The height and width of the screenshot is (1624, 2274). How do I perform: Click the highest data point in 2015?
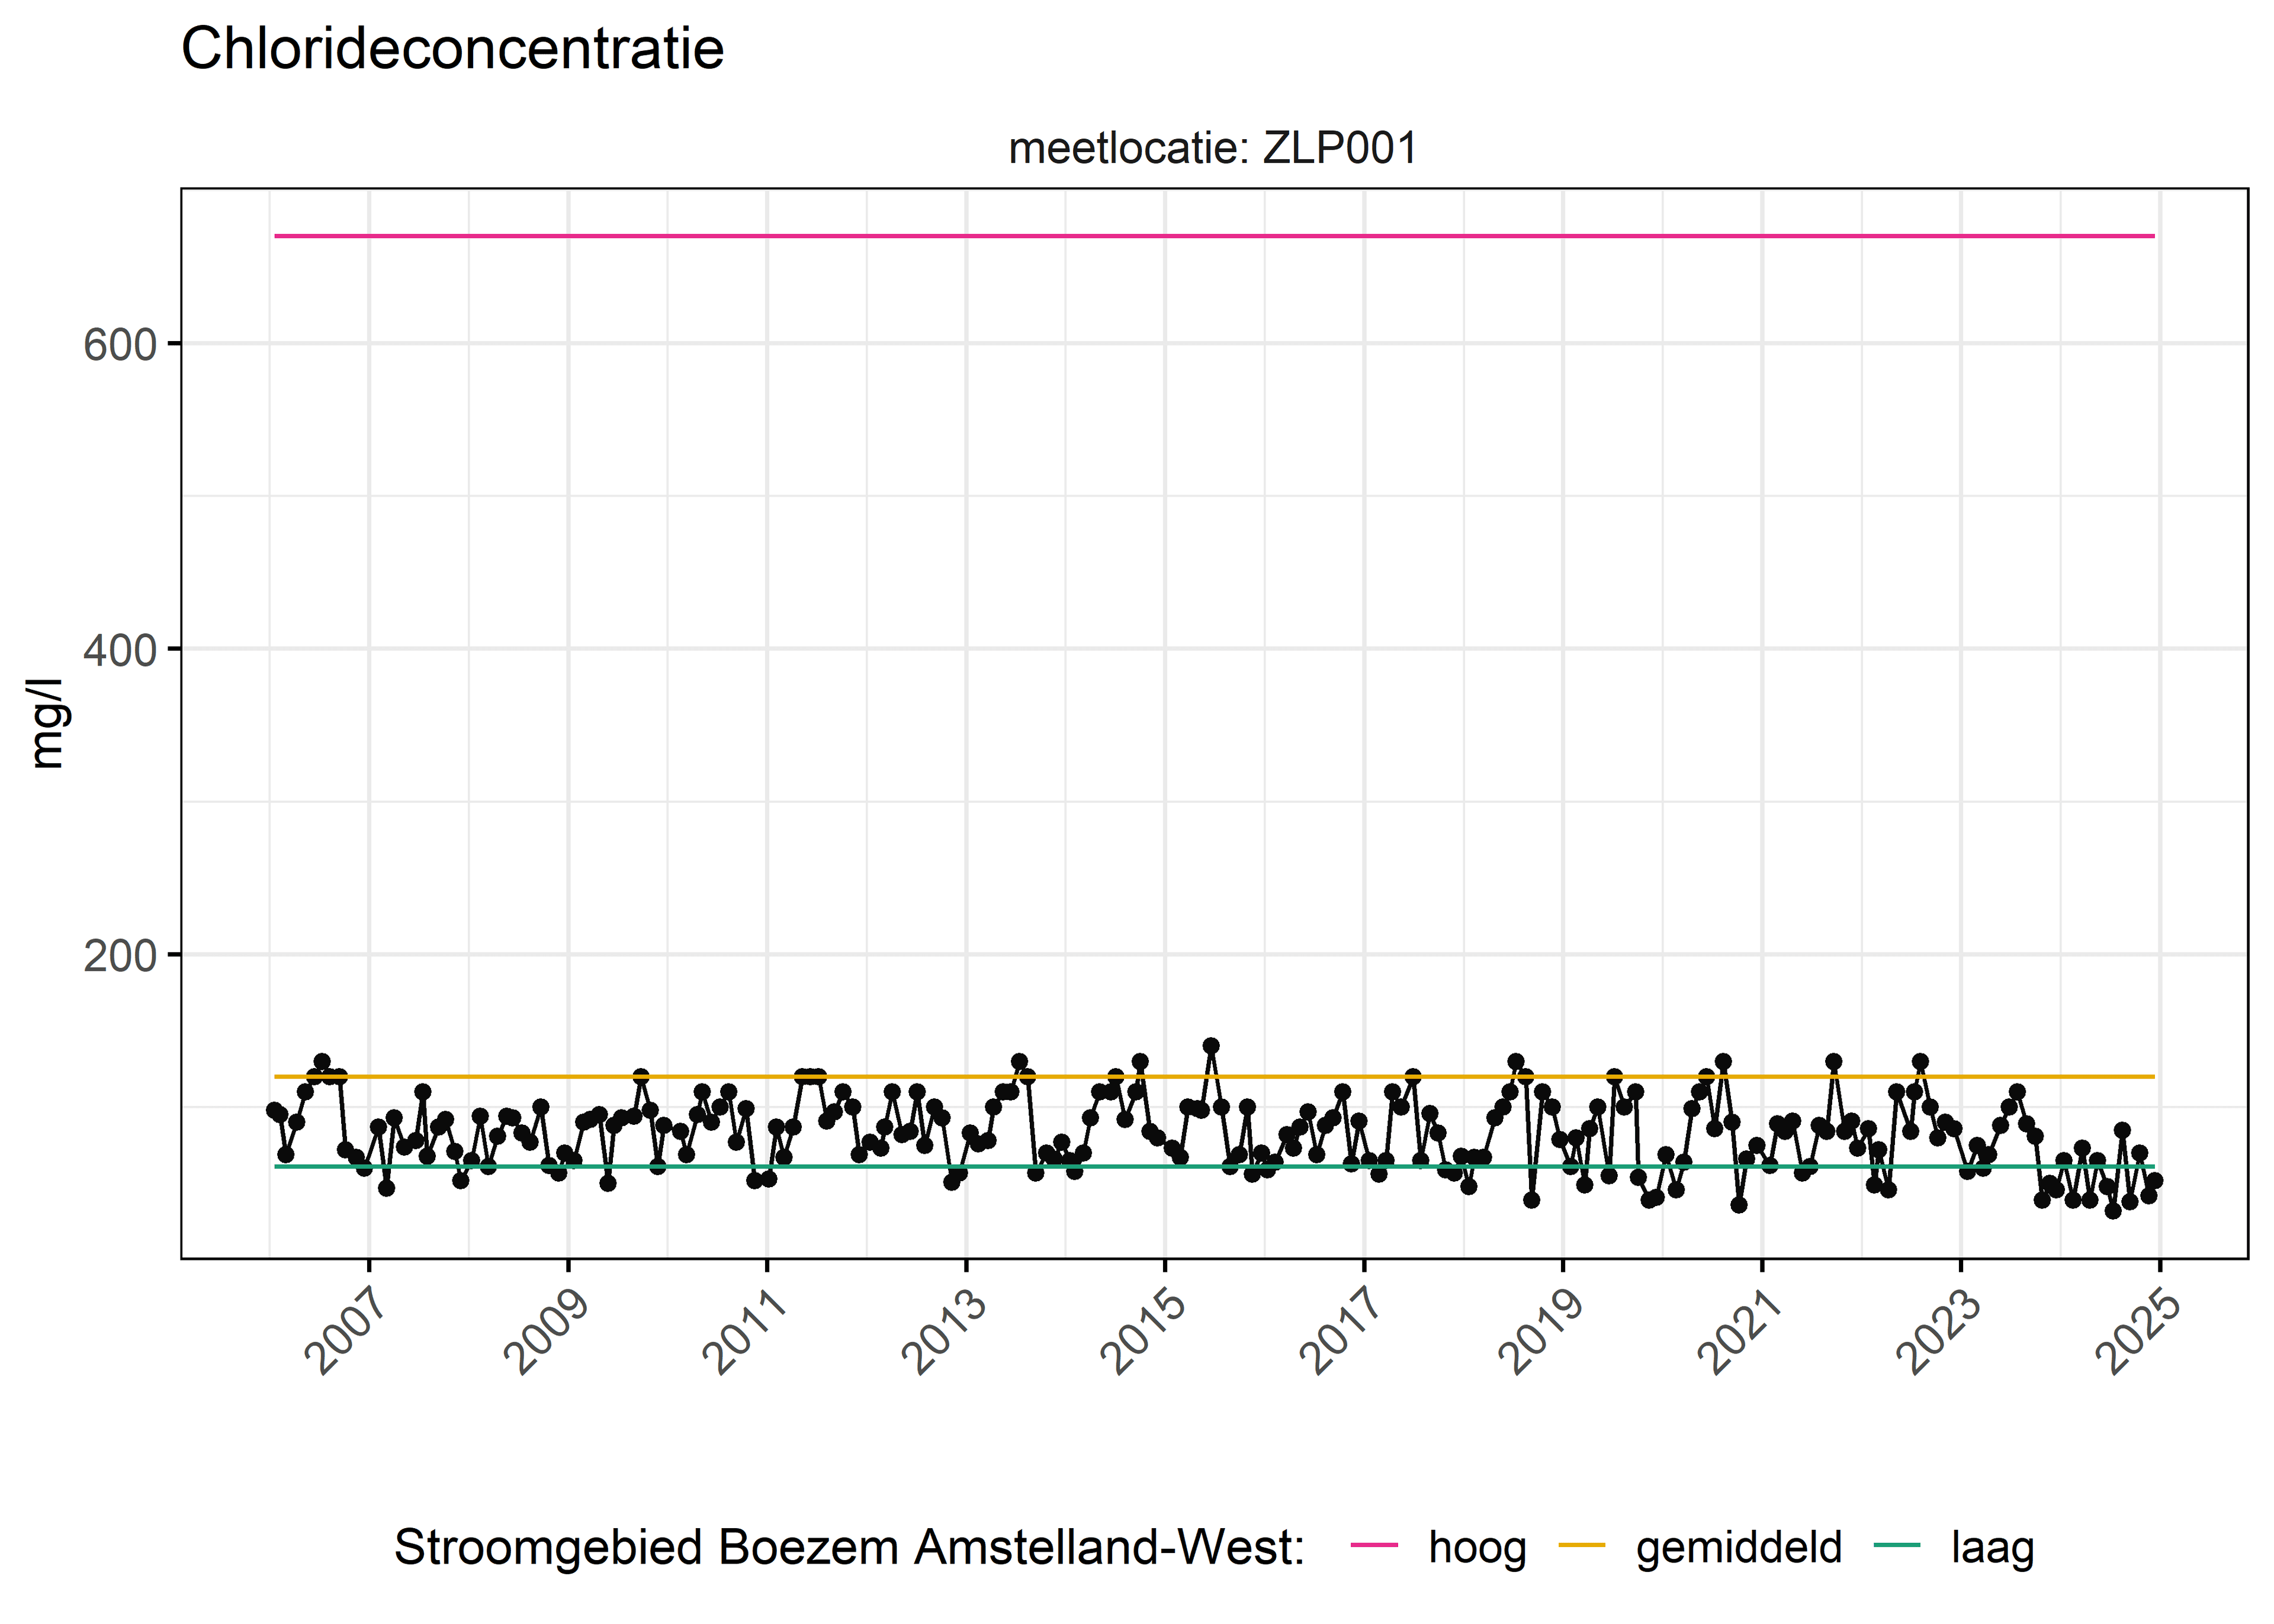(x=1211, y=1046)
